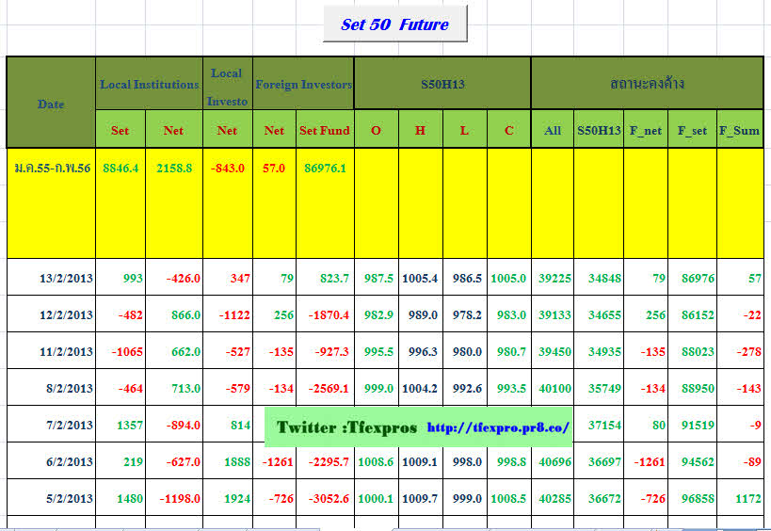Click the All column header
The width and height of the screenshot is (771, 531).
pos(552,131)
